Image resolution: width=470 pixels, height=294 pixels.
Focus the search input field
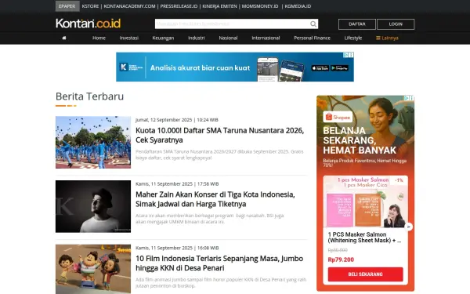point(233,24)
